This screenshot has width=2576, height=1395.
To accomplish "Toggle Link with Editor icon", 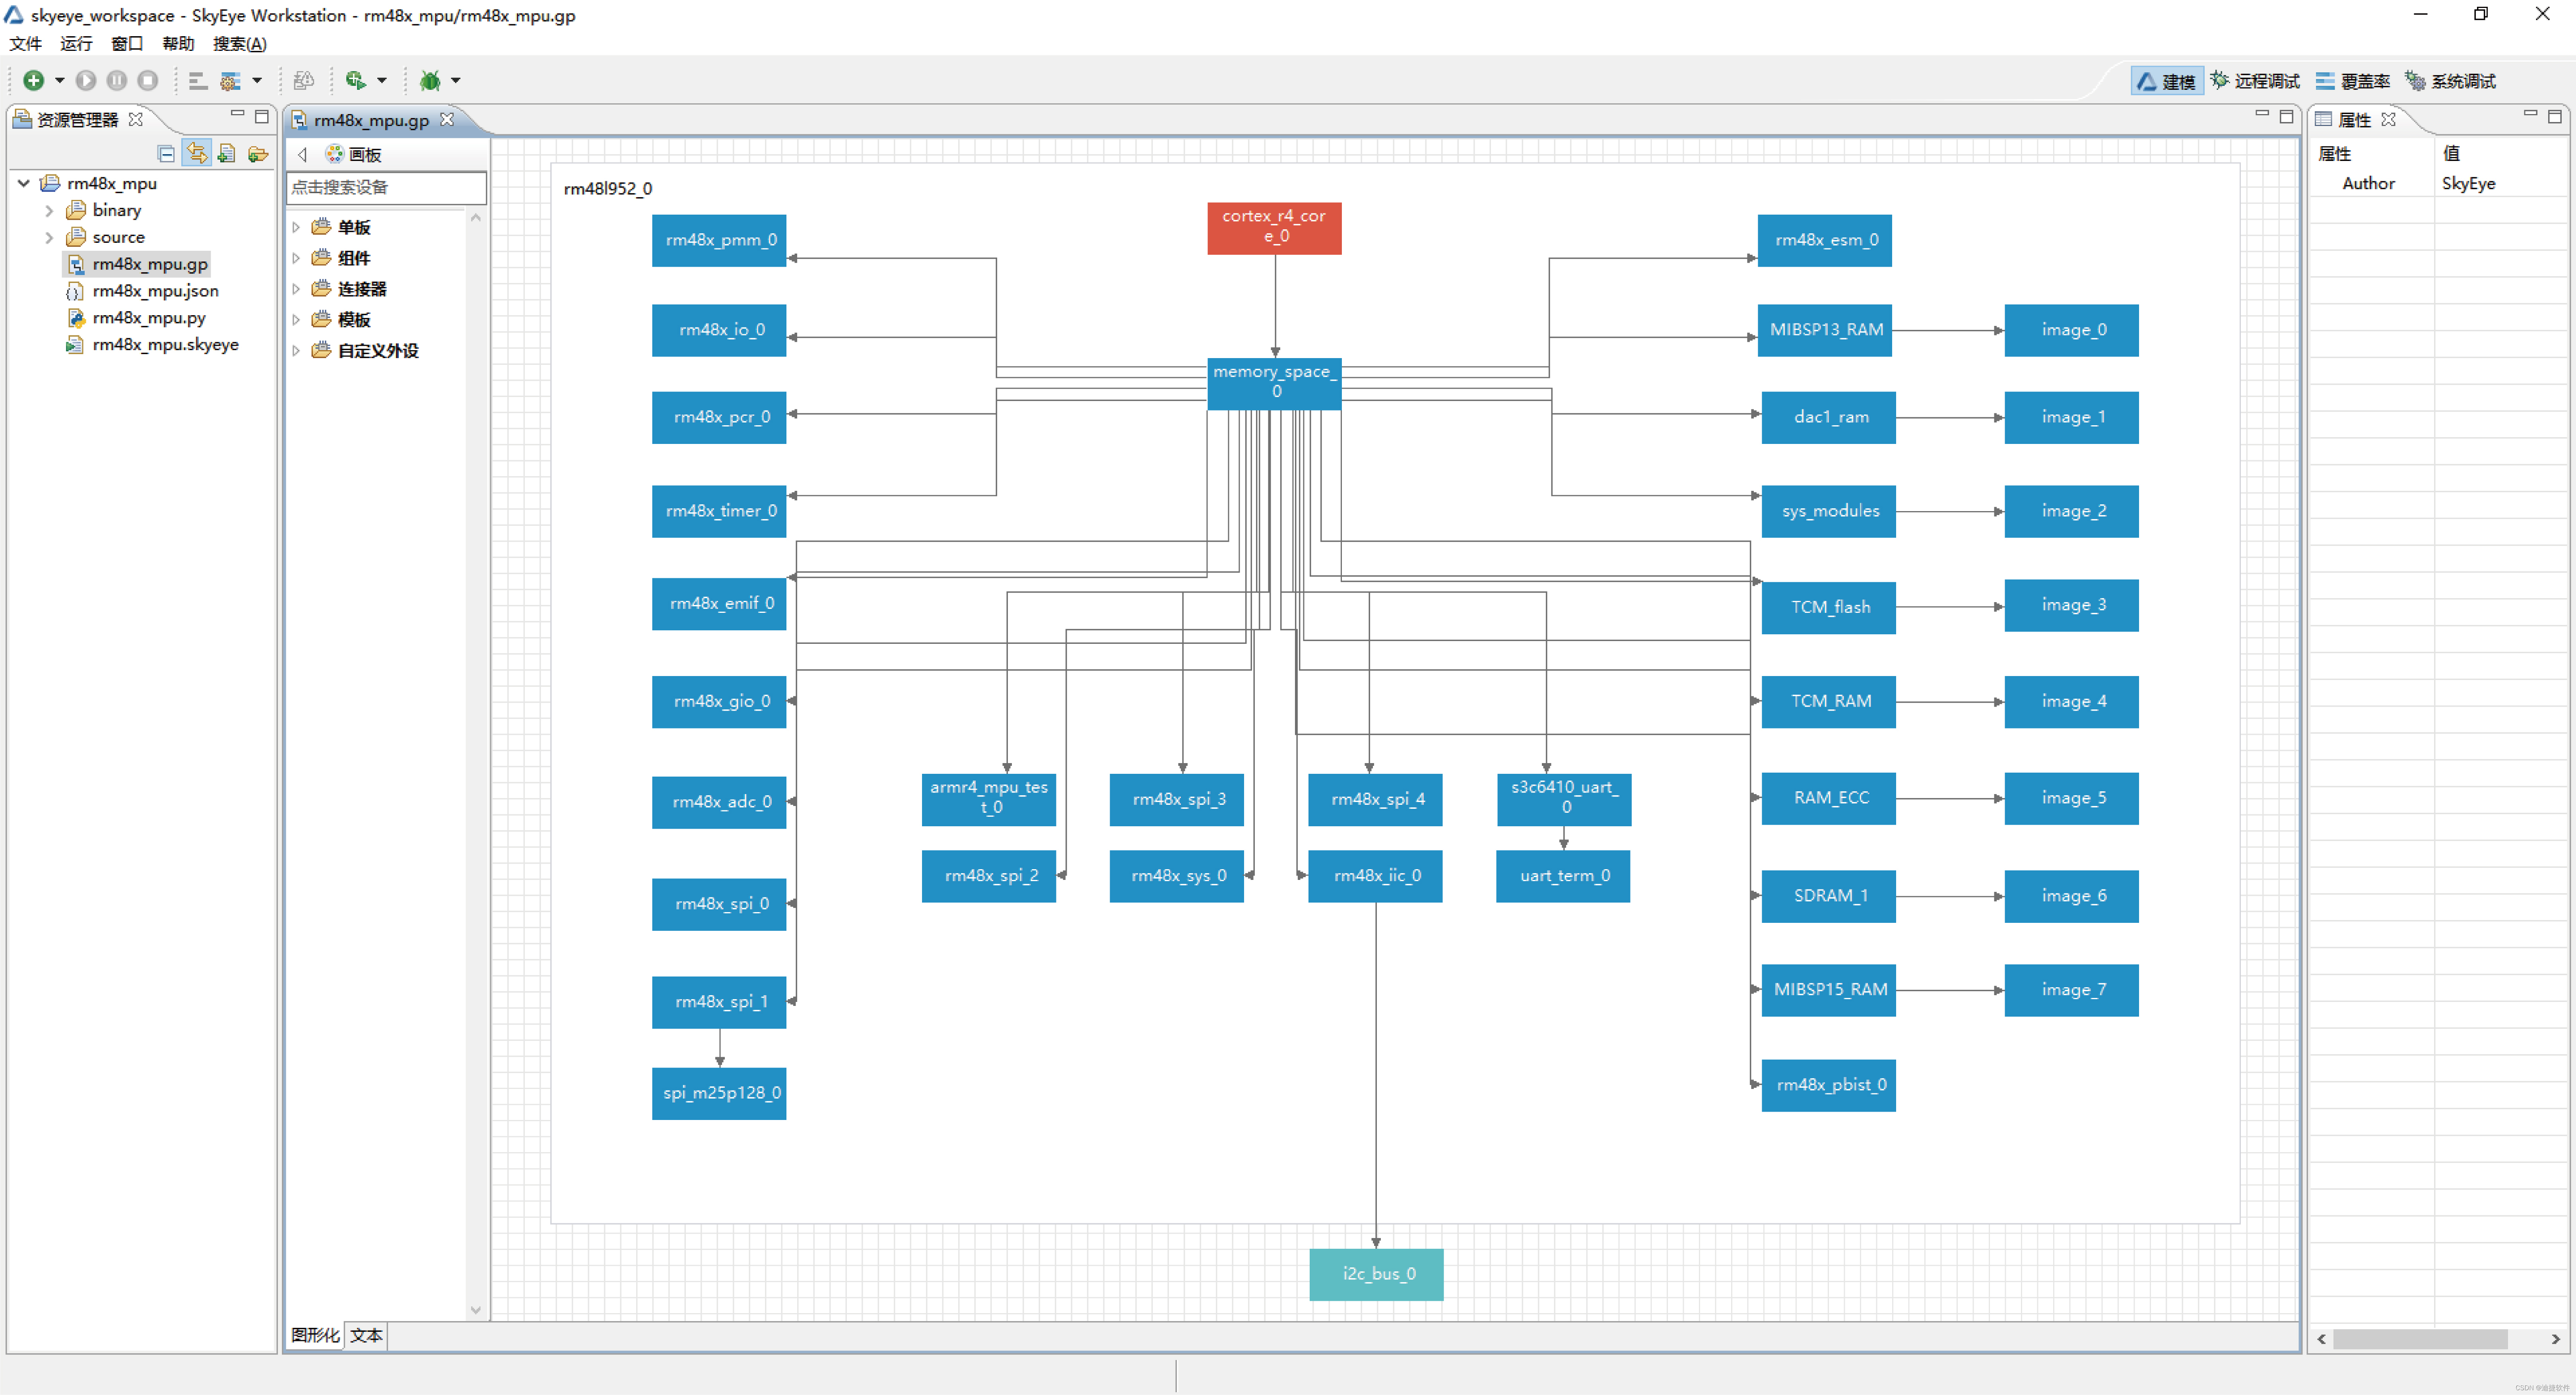I will (197, 153).
